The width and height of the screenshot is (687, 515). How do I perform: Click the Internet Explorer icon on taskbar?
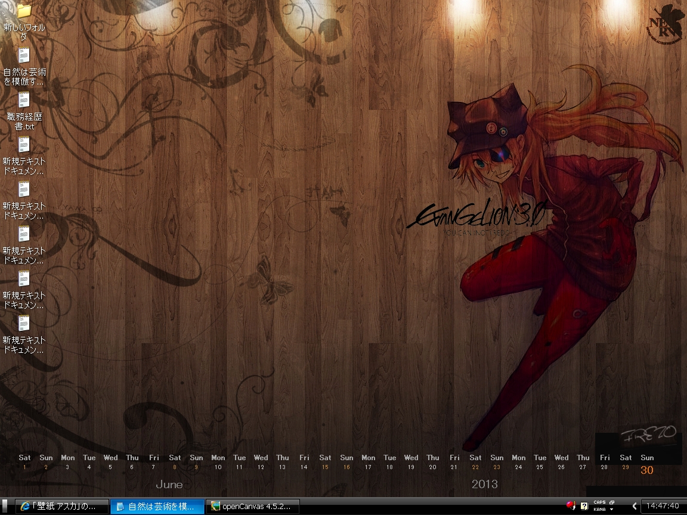pos(25,507)
